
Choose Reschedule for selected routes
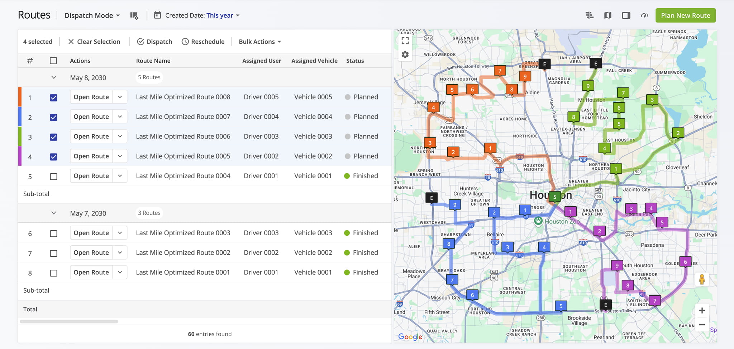(203, 42)
